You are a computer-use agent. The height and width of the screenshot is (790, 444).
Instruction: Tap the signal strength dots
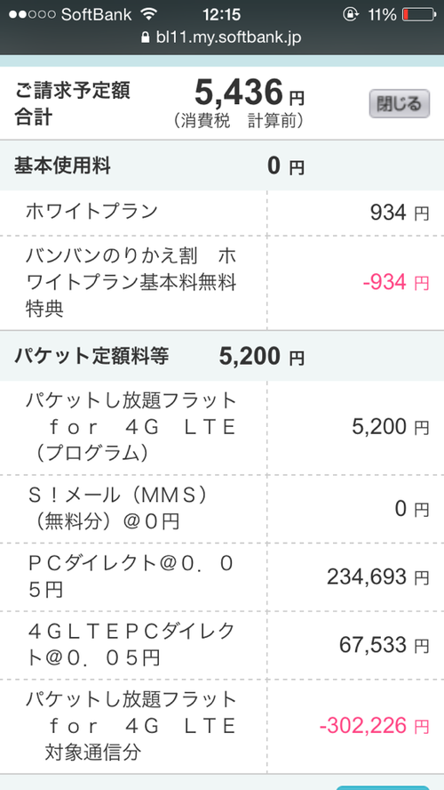tap(31, 14)
